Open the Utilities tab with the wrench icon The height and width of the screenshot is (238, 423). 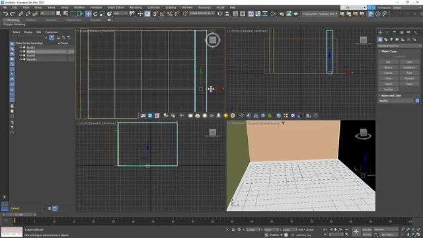click(416, 32)
